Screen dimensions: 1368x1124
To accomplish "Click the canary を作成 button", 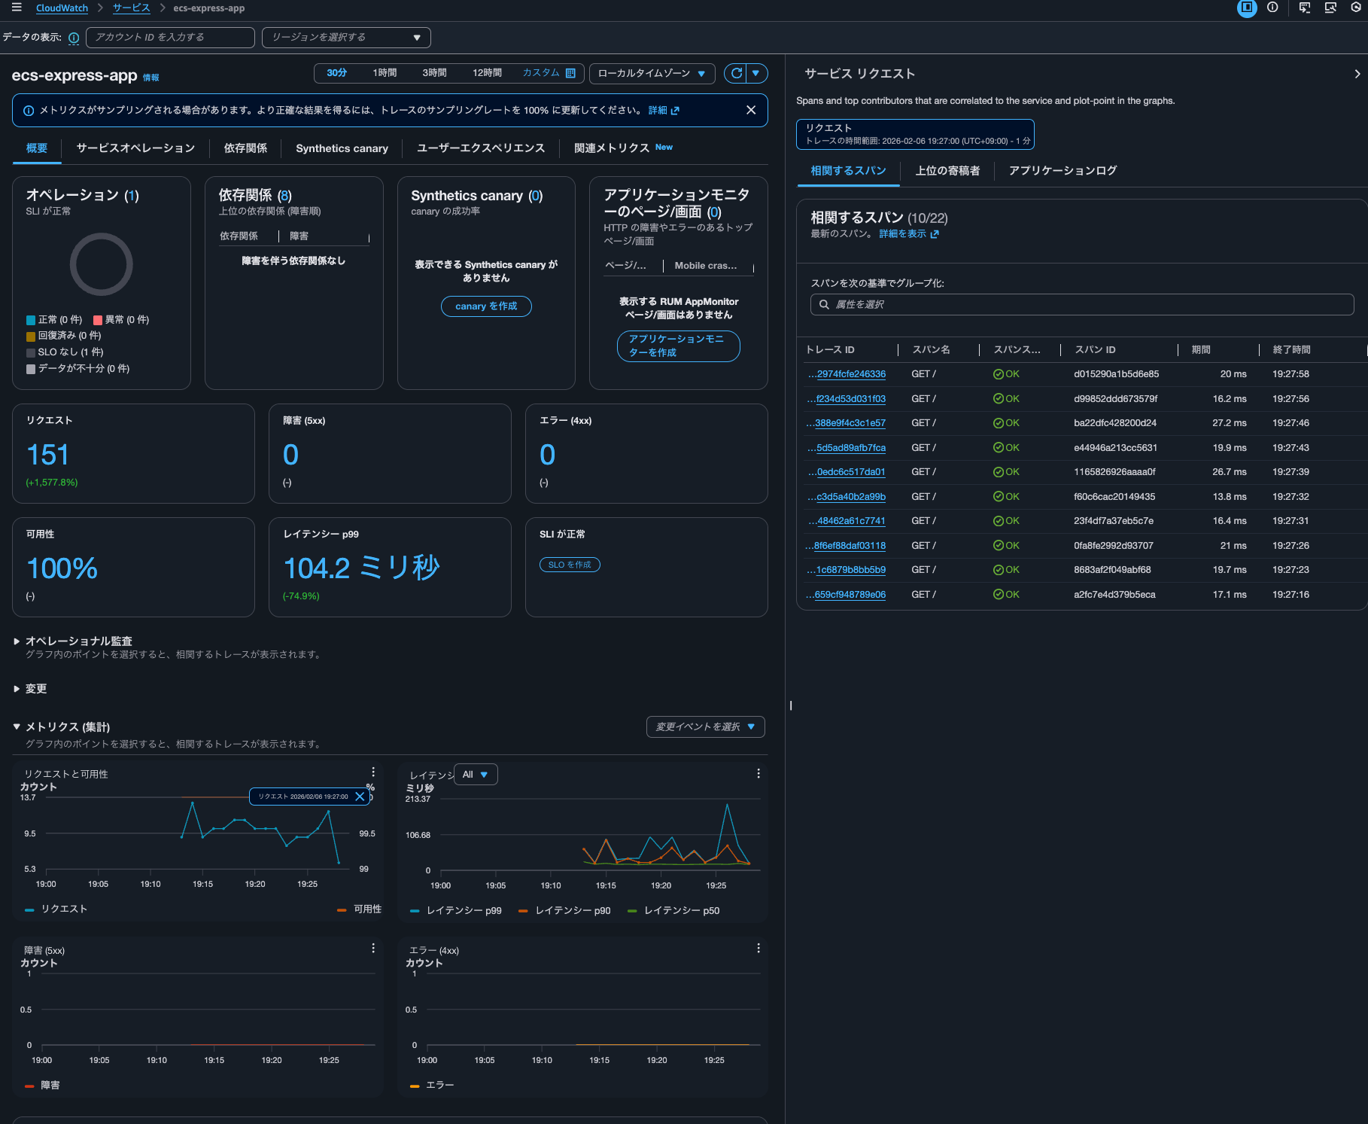I will (x=486, y=306).
